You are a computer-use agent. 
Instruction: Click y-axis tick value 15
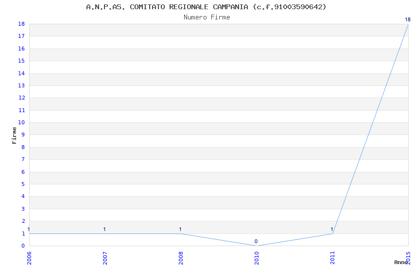(21, 61)
